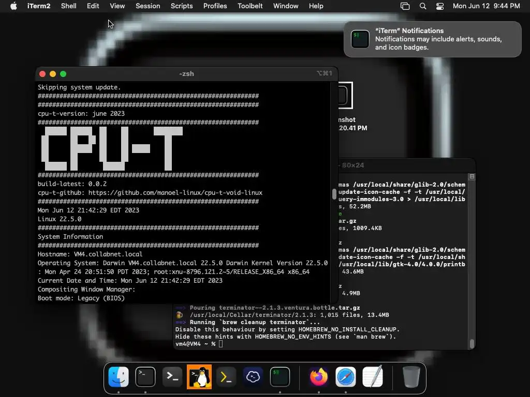
Task: Click the HOMEBREW_NO_ENV_HINTS hint line
Action: tap(286, 337)
